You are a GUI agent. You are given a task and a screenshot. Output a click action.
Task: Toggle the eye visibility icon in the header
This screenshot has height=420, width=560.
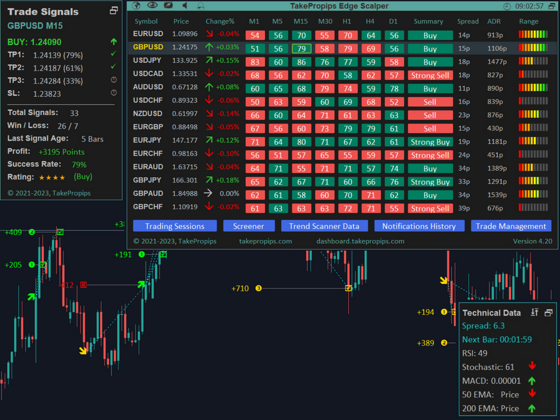click(x=152, y=5)
